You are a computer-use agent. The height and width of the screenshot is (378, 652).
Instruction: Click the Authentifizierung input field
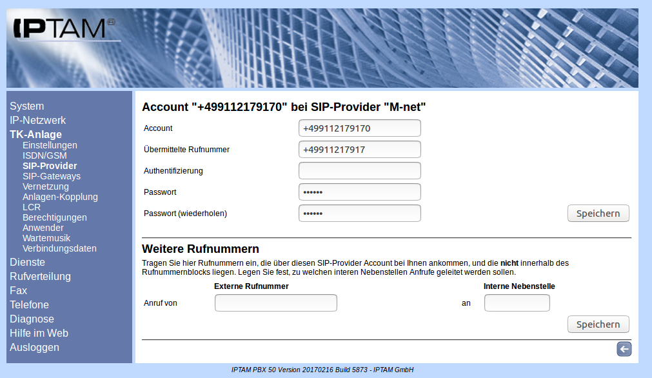point(359,171)
